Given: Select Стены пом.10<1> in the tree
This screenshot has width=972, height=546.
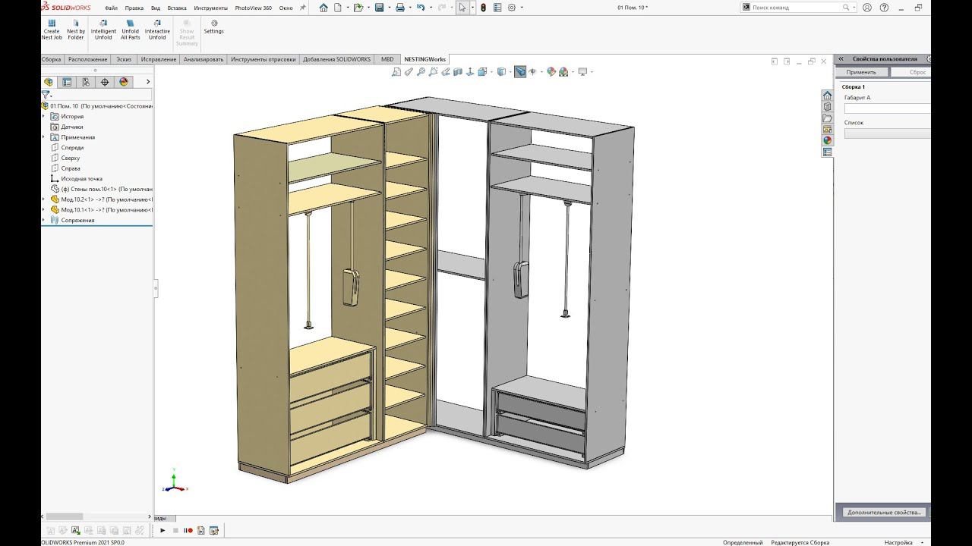Looking at the screenshot, I should pos(101,189).
